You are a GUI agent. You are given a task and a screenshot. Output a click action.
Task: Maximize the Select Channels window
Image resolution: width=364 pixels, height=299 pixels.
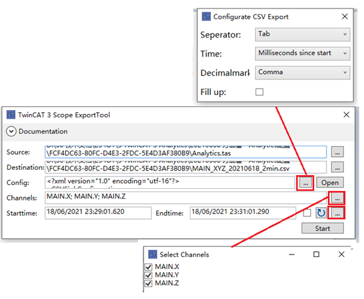point(316,254)
